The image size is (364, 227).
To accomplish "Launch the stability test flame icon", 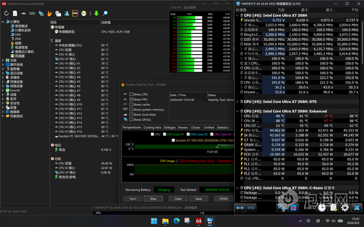I will click(49, 13).
